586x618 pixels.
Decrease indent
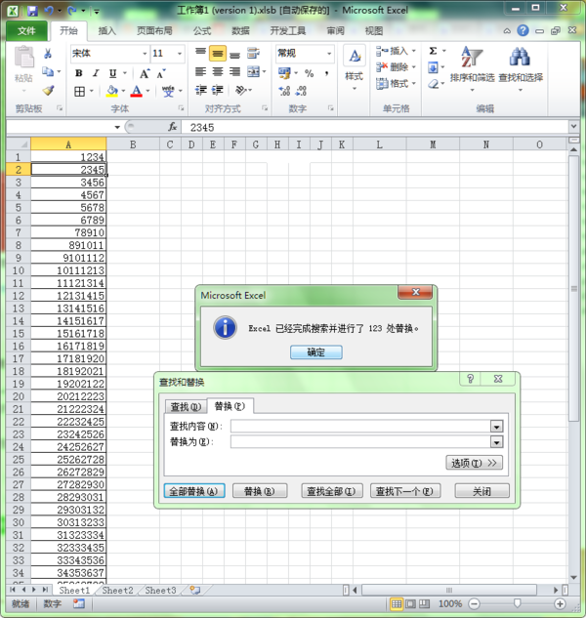[201, 90]
